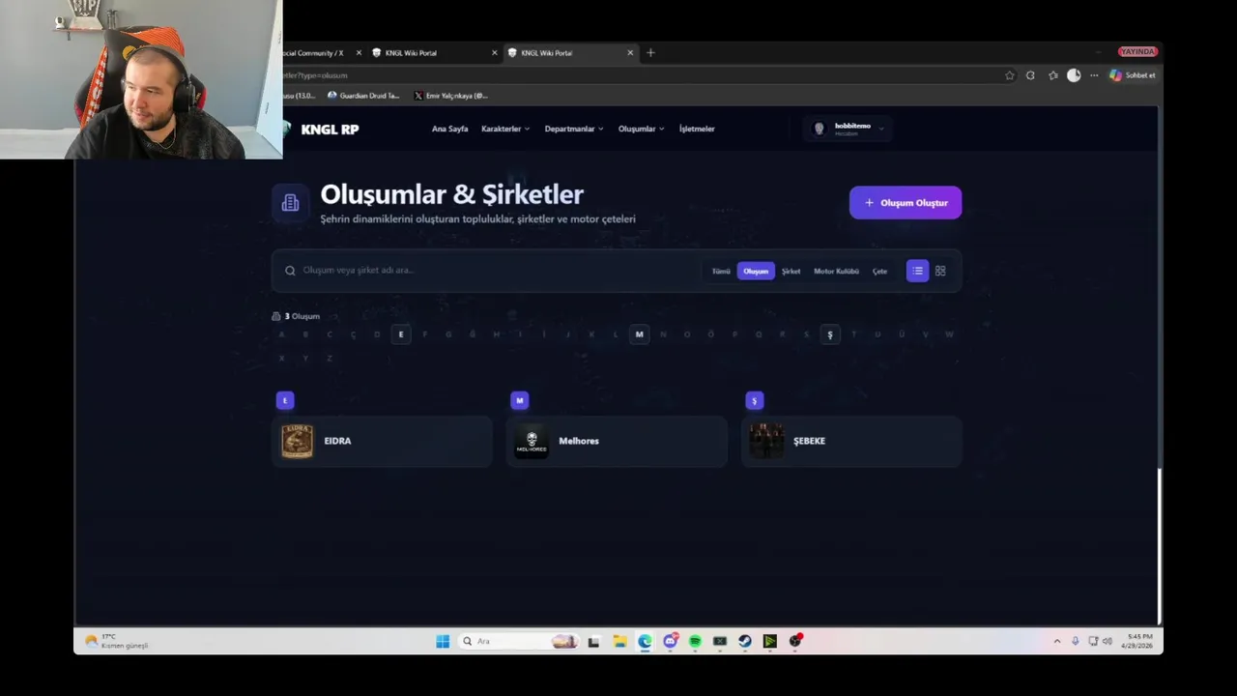
Task: Click the M section letter badge
Action: click(520, 400)
